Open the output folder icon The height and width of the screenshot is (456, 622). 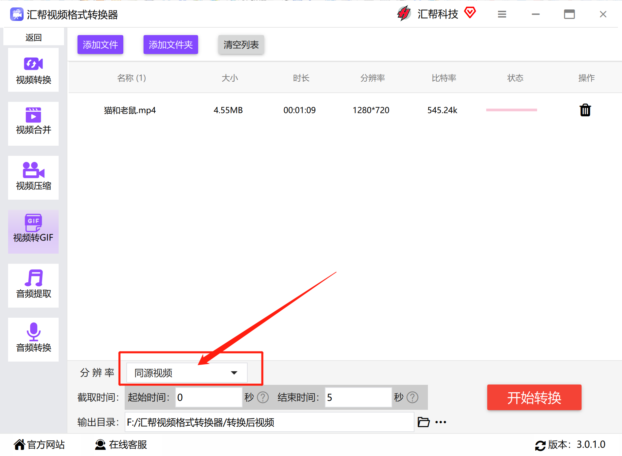pos(424,422)
